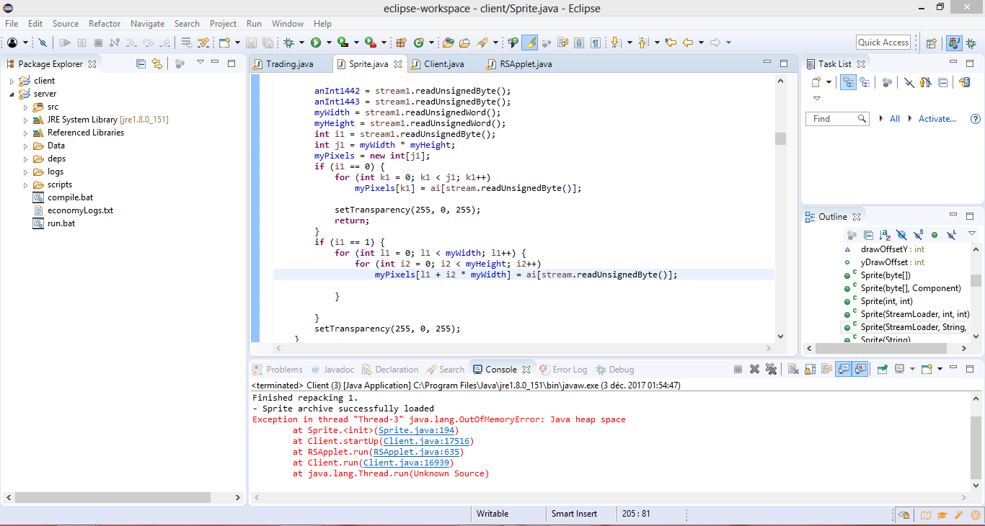The width and height of the screenshot is (985, 526).
Task: Click the Pin Console icon
Action: [x=882, y=370]
